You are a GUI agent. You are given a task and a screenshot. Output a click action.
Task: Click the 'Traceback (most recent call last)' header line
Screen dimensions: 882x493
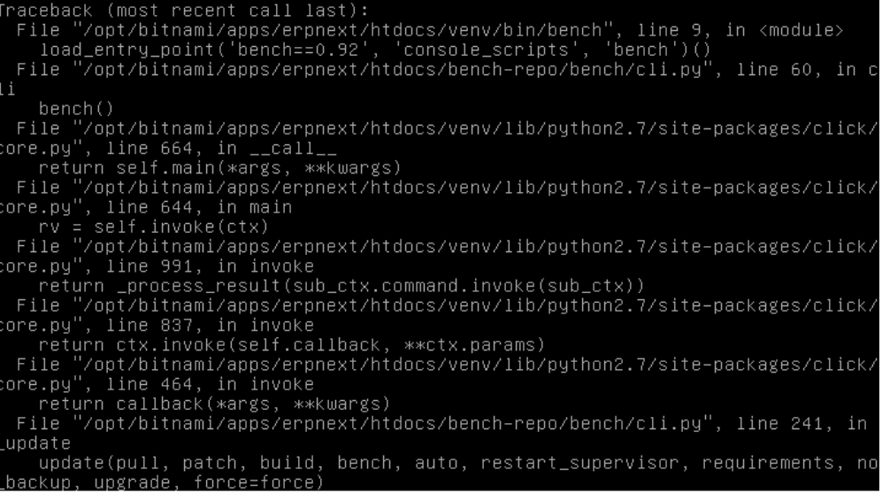tap(184, 11)
